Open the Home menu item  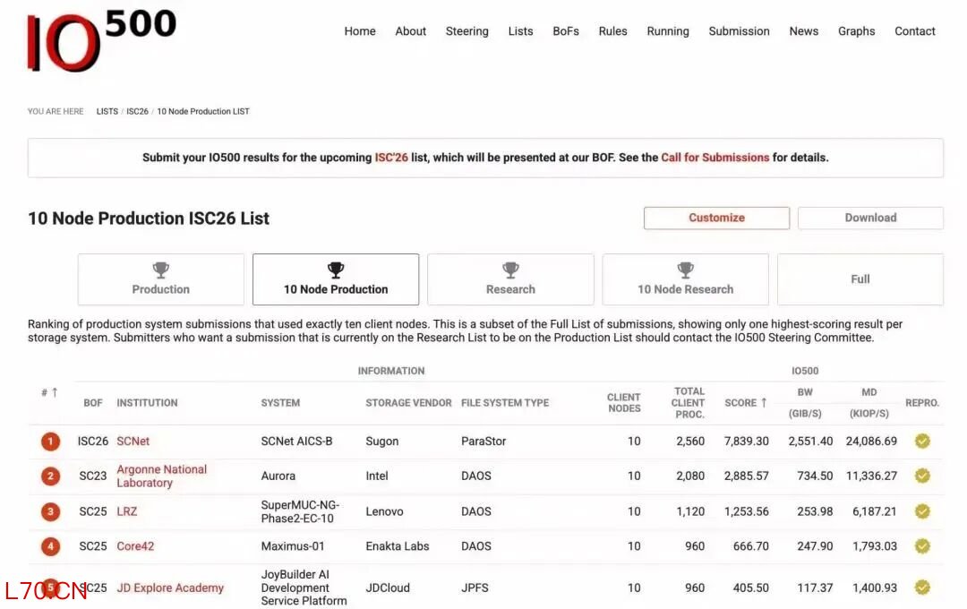point(360,30)
